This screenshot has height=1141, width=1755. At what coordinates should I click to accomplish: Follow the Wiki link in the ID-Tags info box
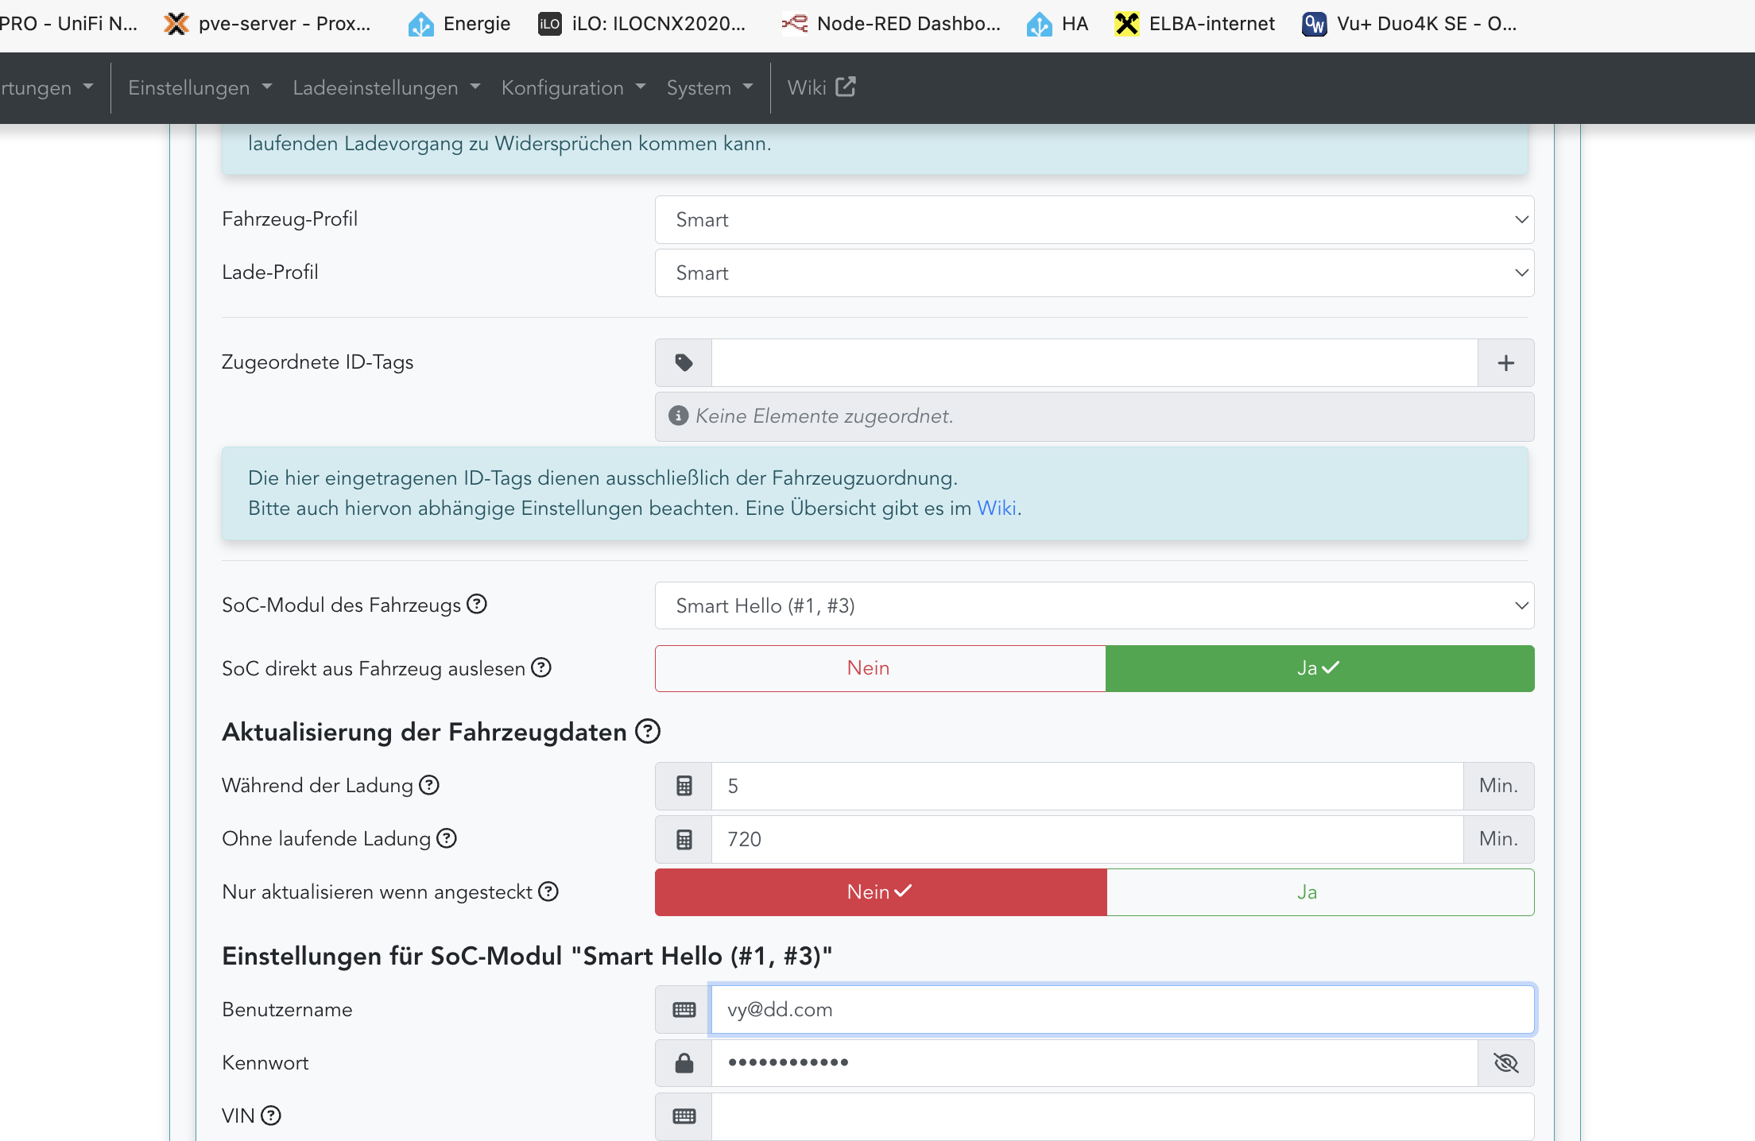point(996,509)
